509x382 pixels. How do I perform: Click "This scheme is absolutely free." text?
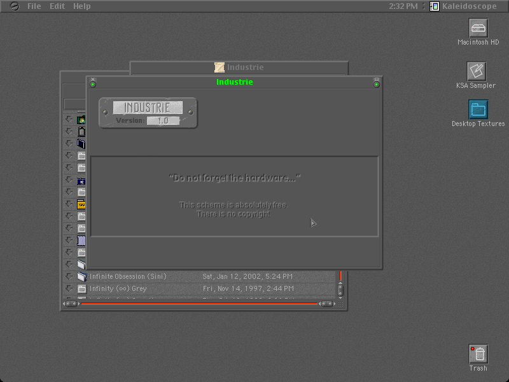click(x=234, y=205)
